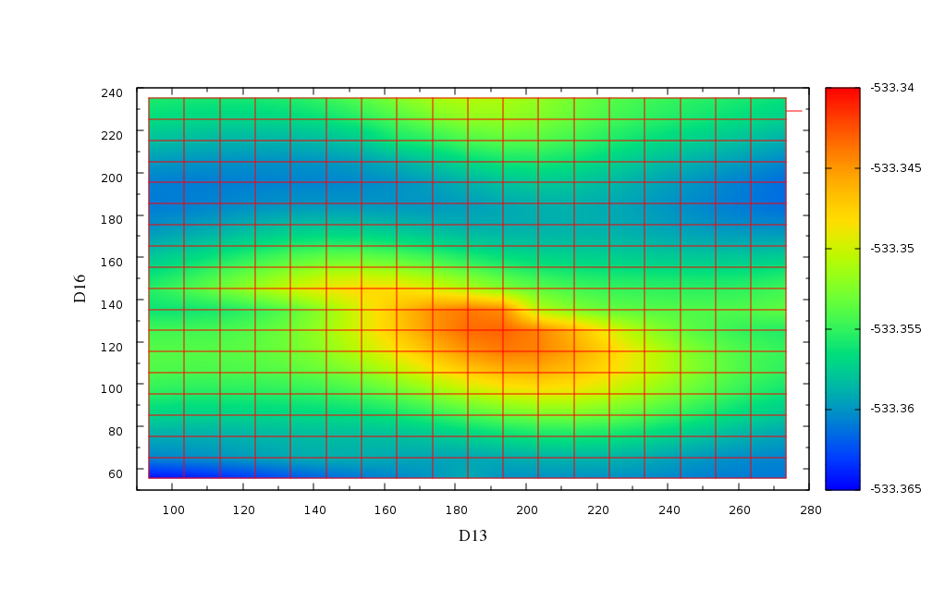Viewport: 945px width, 589px height.
Task: Click the -533.345 colorbar tick label
Action: [x=896, y=168]
